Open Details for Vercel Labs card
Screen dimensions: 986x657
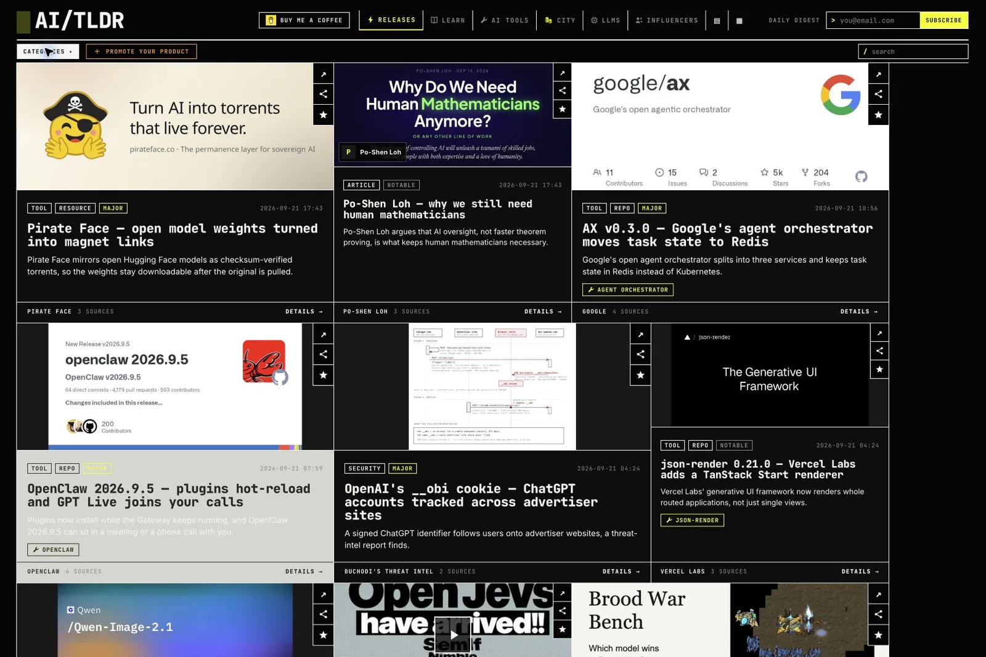tap(860, 571)
